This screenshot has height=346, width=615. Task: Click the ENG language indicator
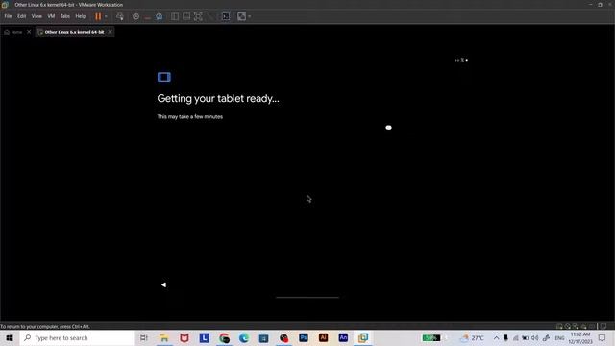click(x=559, y=337)
